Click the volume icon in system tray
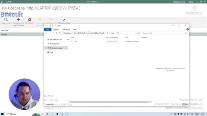The width and height of the screenshot is (207, 116). (x=188, y=114)
